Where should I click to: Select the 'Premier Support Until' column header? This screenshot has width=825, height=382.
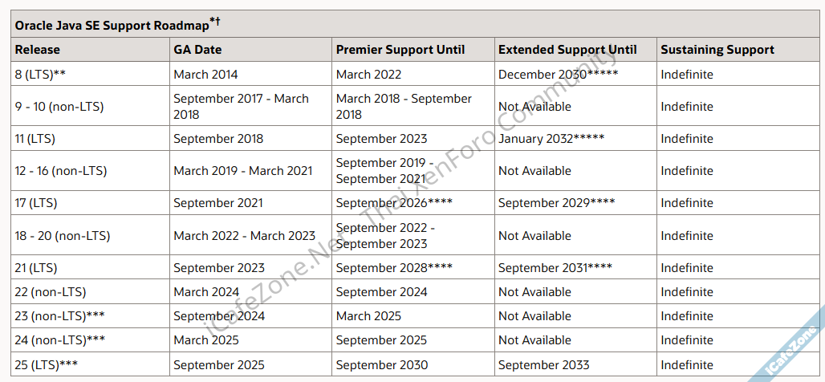400,50
